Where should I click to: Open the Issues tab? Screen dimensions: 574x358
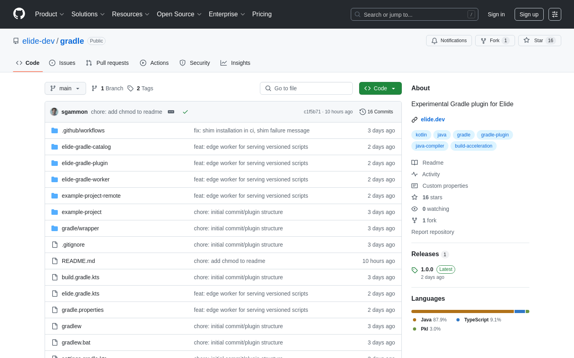62,63
